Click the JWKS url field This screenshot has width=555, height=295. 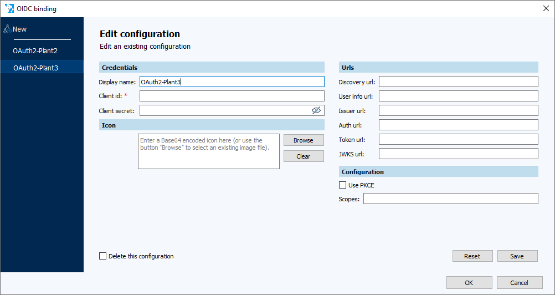[458, 154]
